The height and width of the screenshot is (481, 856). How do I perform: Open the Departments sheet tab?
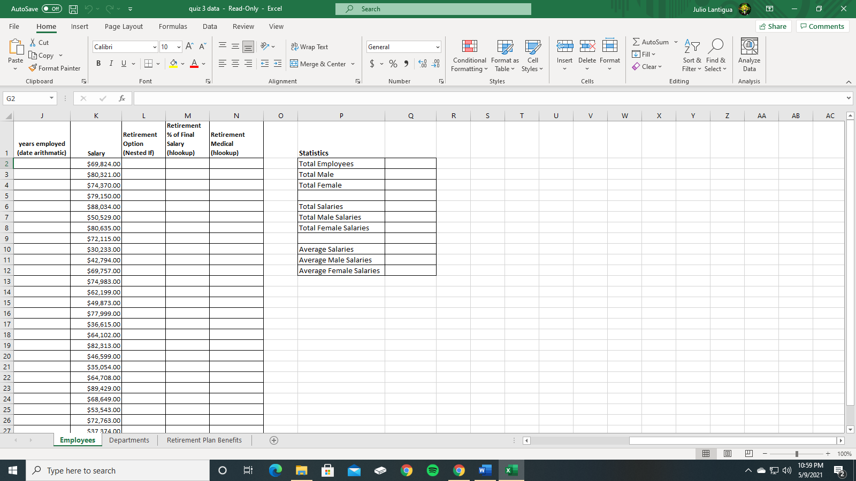click(129, 440)
